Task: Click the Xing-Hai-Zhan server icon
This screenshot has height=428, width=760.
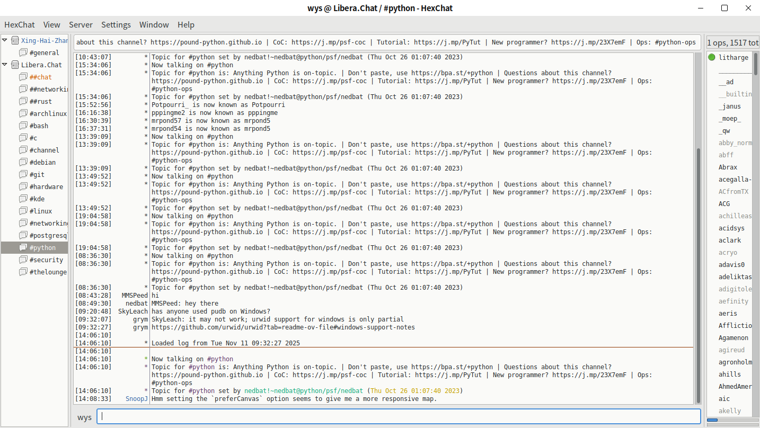Action: [15, 40]
